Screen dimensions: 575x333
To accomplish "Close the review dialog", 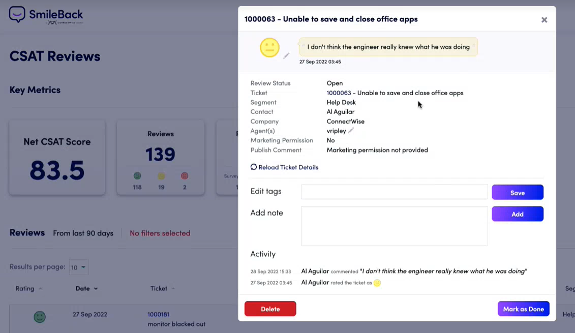I will tap(544, 20).
